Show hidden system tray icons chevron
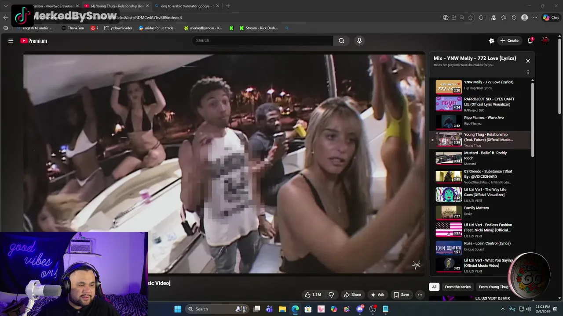The image size is (563, 316). coord(503,309)
